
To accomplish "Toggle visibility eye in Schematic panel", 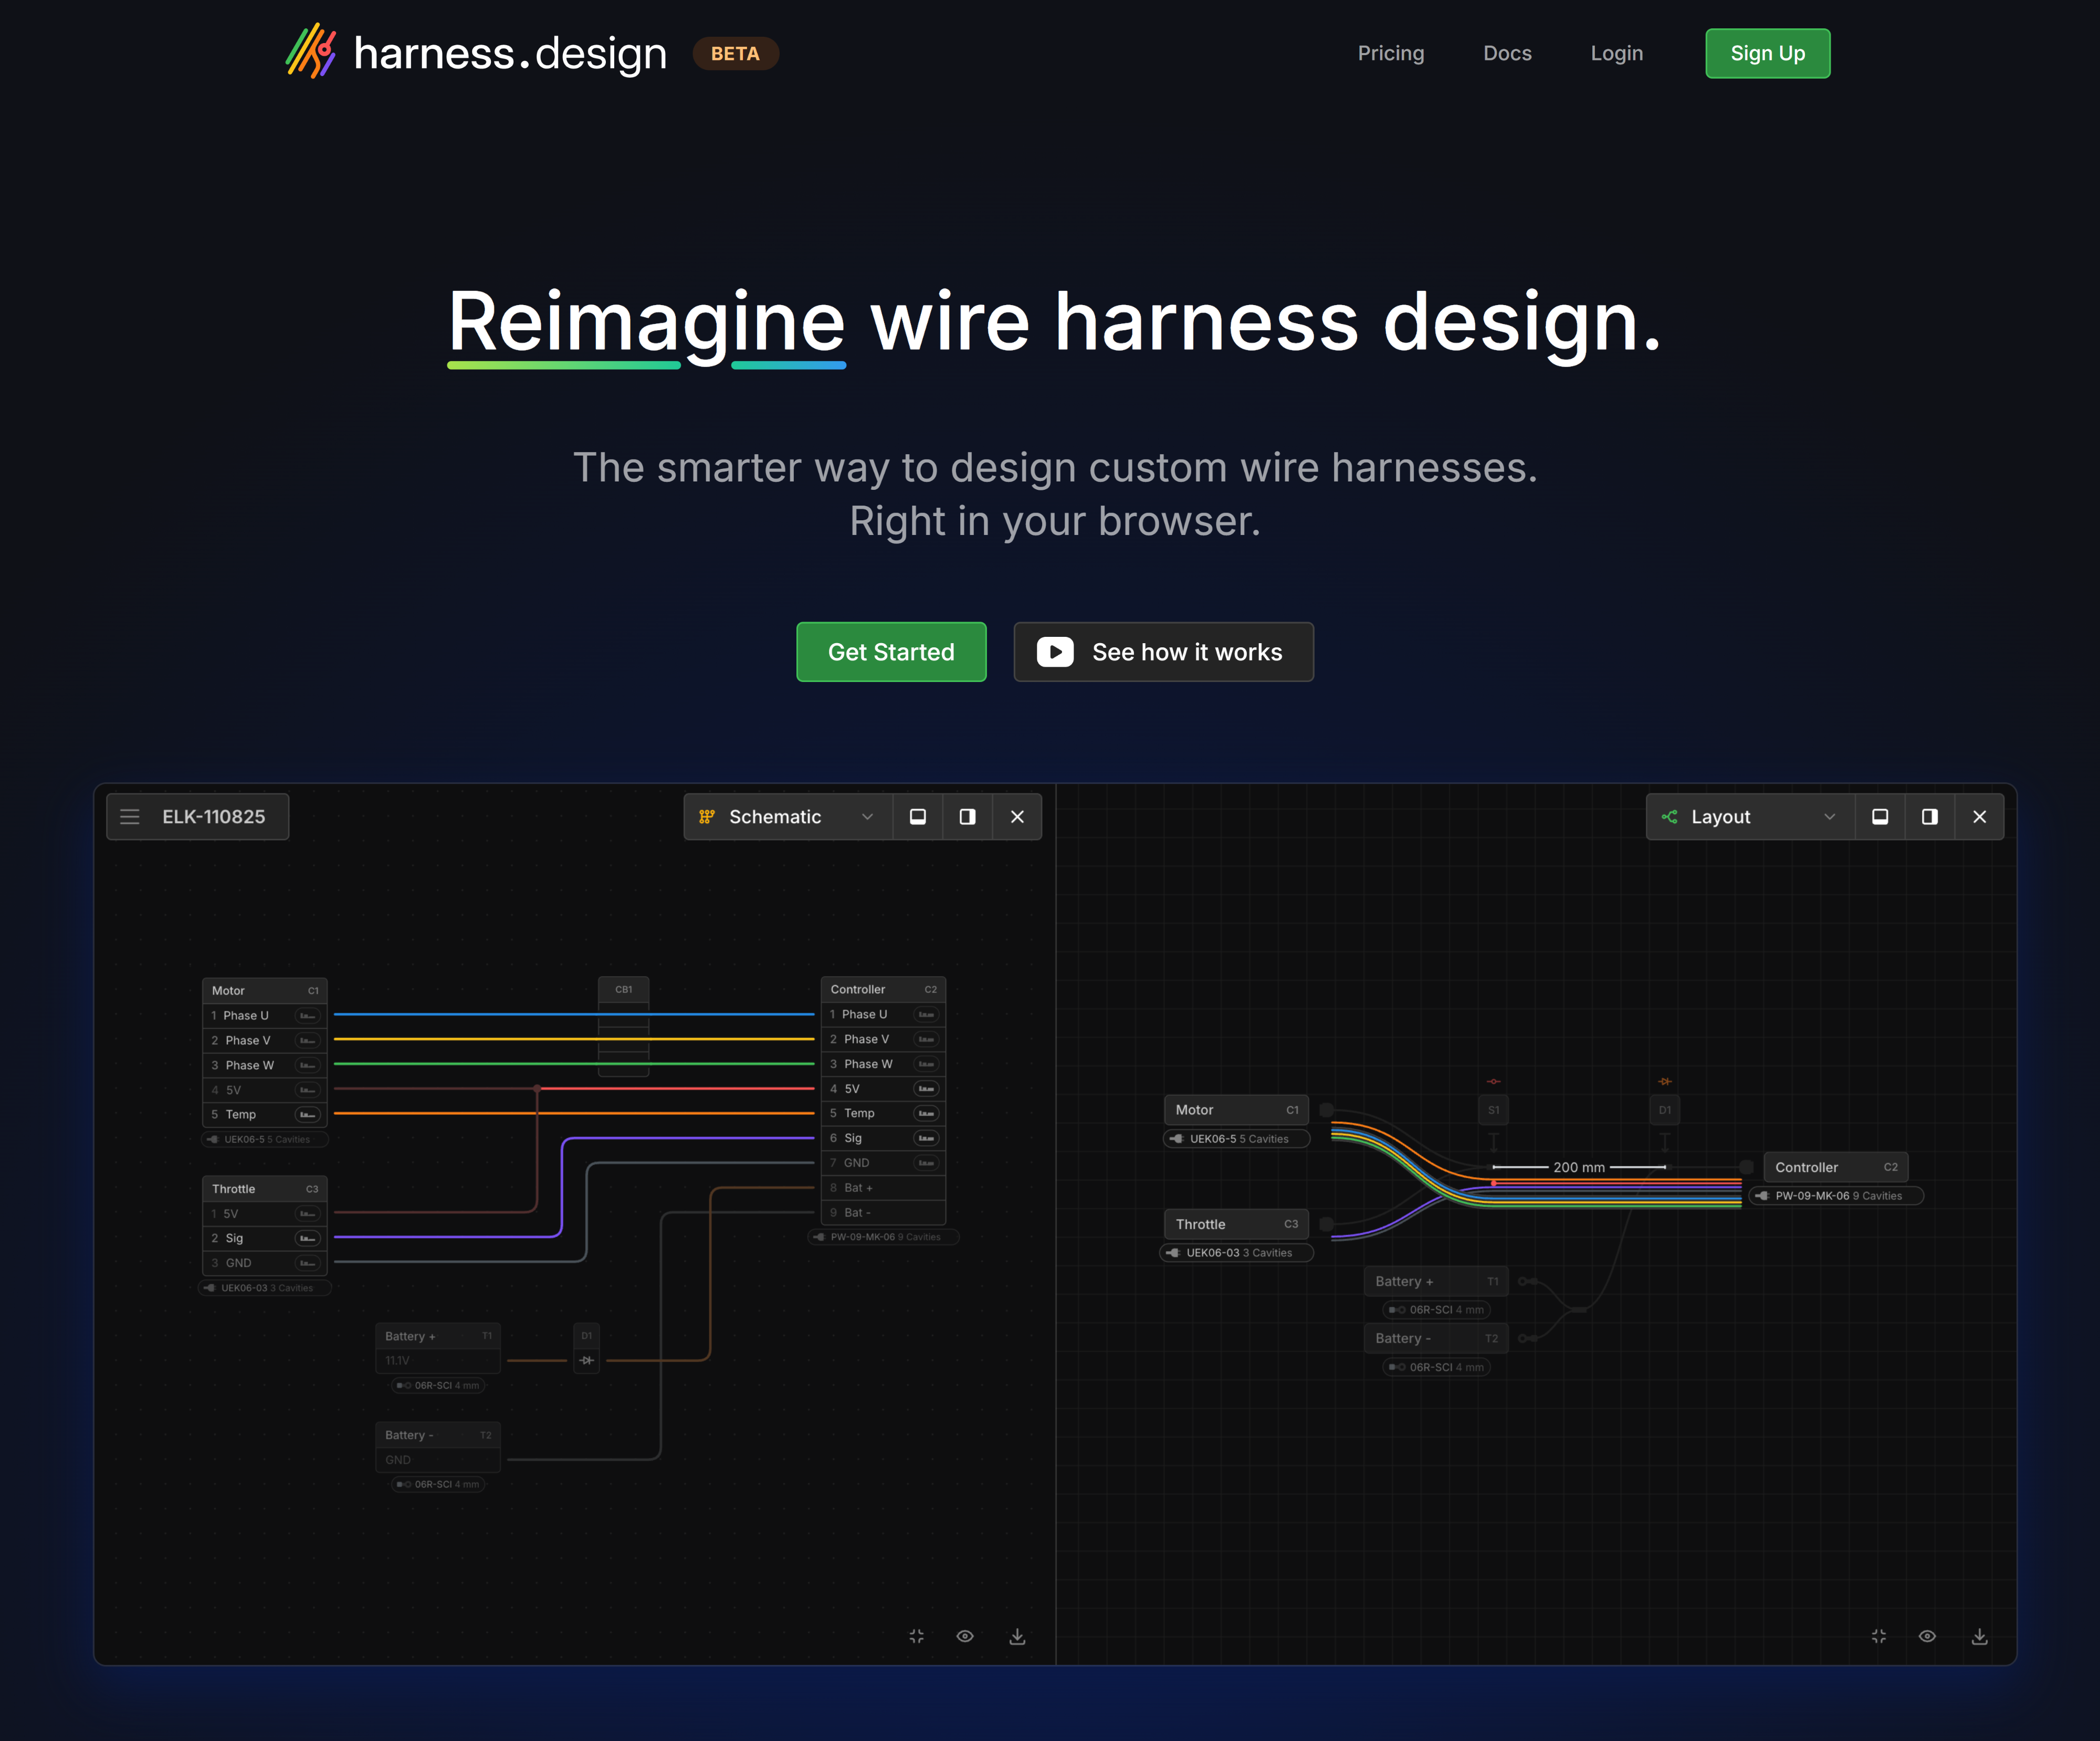I will [x=965, y=1636].
